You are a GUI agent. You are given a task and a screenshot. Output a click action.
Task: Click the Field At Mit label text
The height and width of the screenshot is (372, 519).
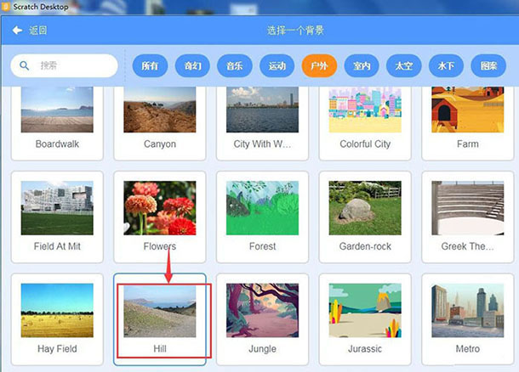57,246
